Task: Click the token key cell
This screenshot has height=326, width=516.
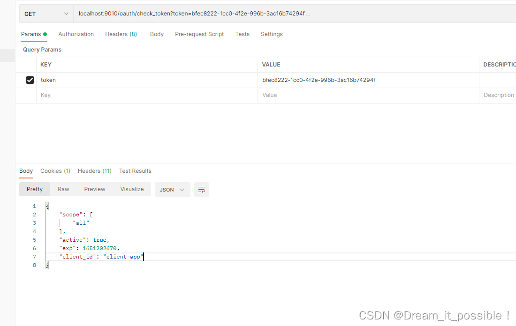Action: pos(147,80)
